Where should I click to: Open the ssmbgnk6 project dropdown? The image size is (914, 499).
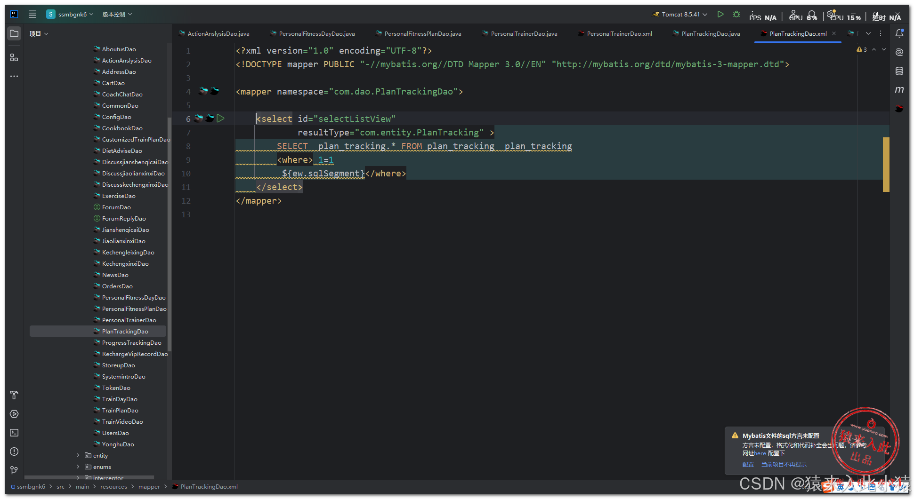[x=70, y=14]
